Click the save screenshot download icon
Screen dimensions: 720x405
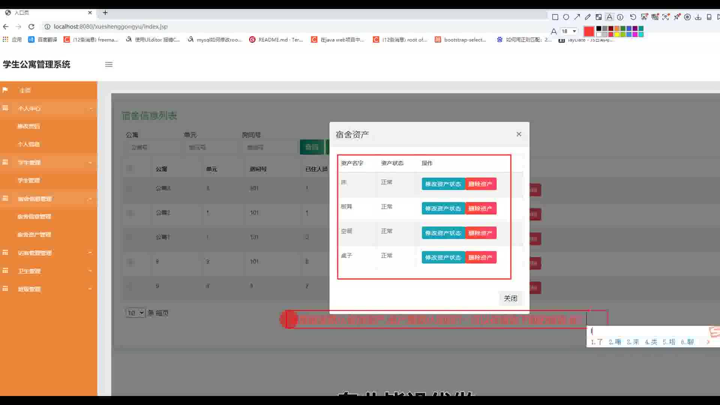698,17
